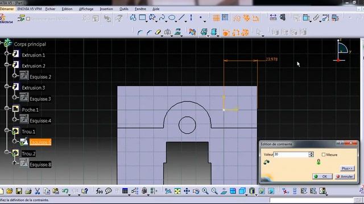The height and width of the screenshot is (204, 364).
Task: Toggle Swap Visible Space
Action: [271, 191]
